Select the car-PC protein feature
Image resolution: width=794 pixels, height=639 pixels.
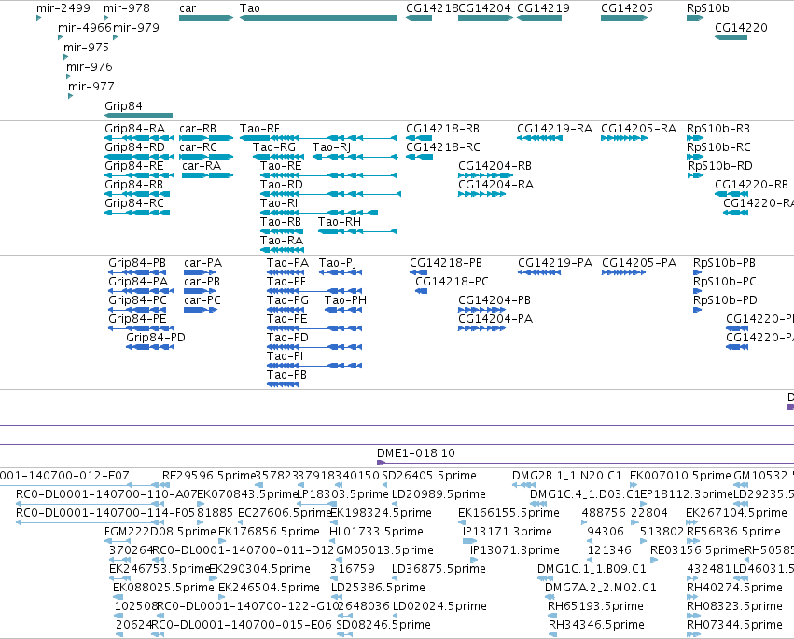click(201, 310)
